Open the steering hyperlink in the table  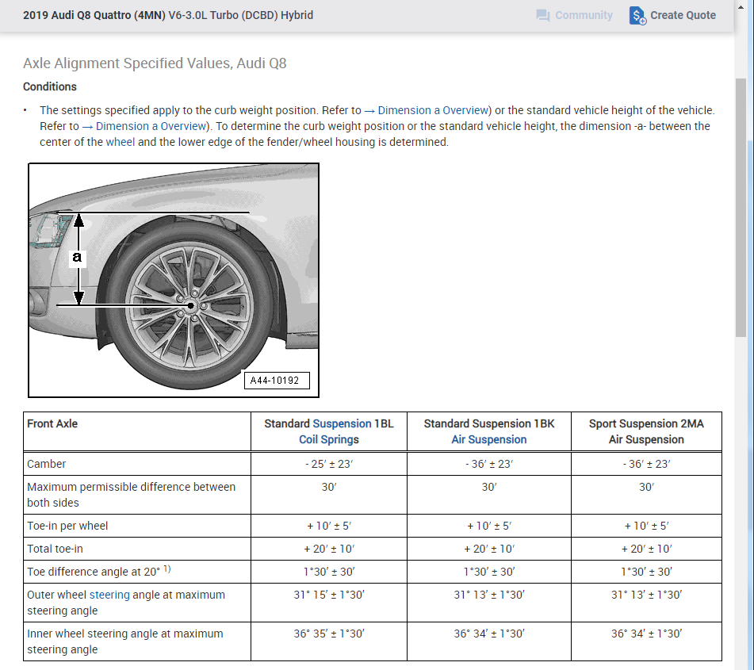click(109, 595)
